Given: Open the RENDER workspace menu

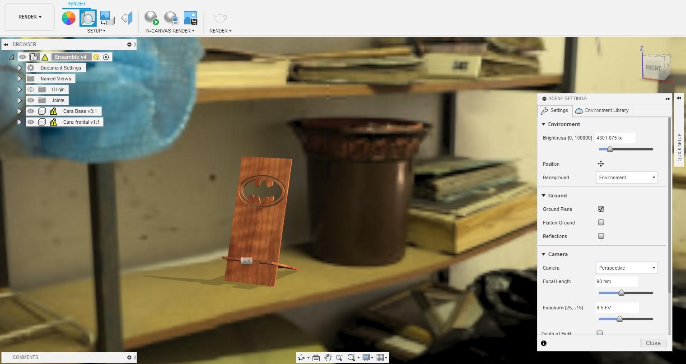Looking at the screenshot, I should click(28, 17).
